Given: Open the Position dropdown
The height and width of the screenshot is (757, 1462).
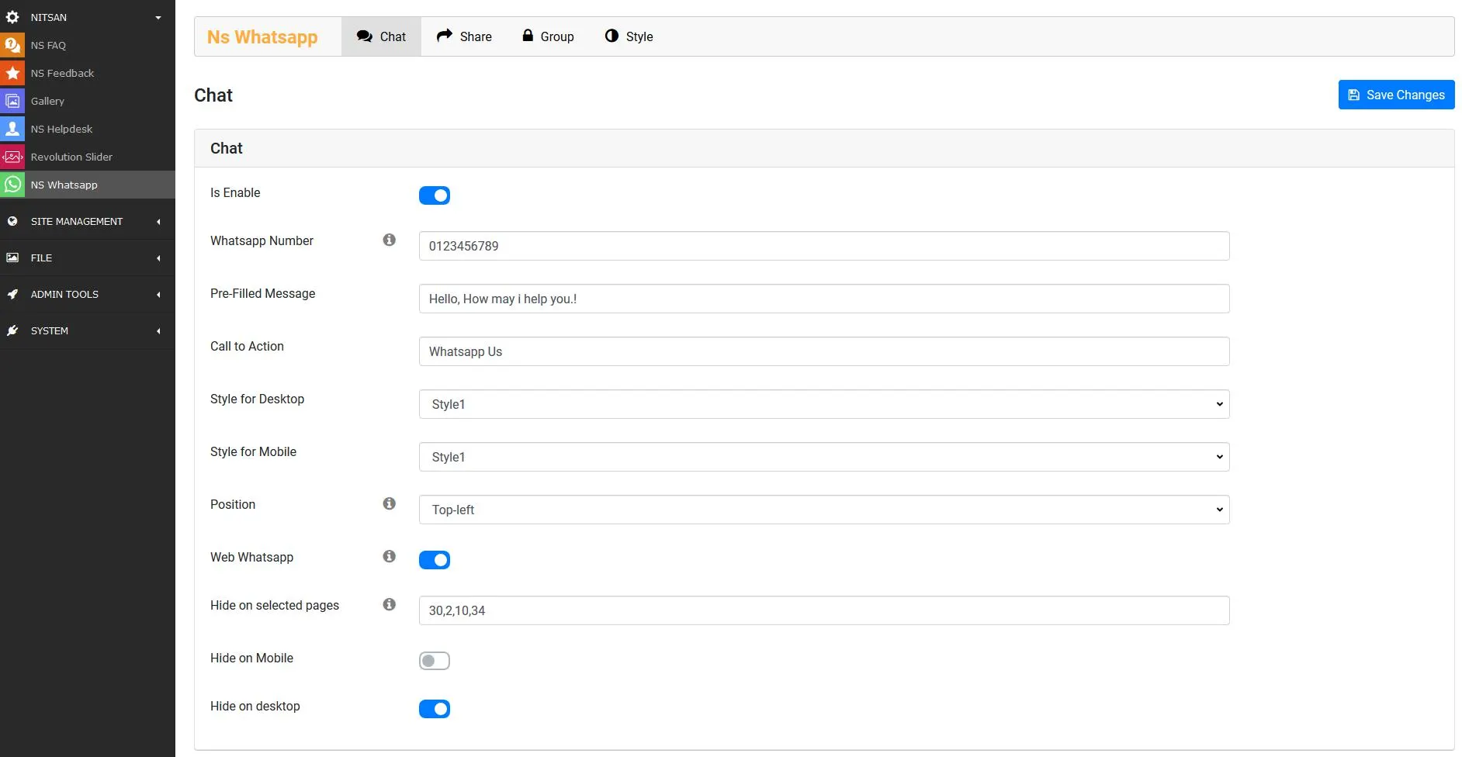Looking at the screenshot, I should (x=824, y=510).
